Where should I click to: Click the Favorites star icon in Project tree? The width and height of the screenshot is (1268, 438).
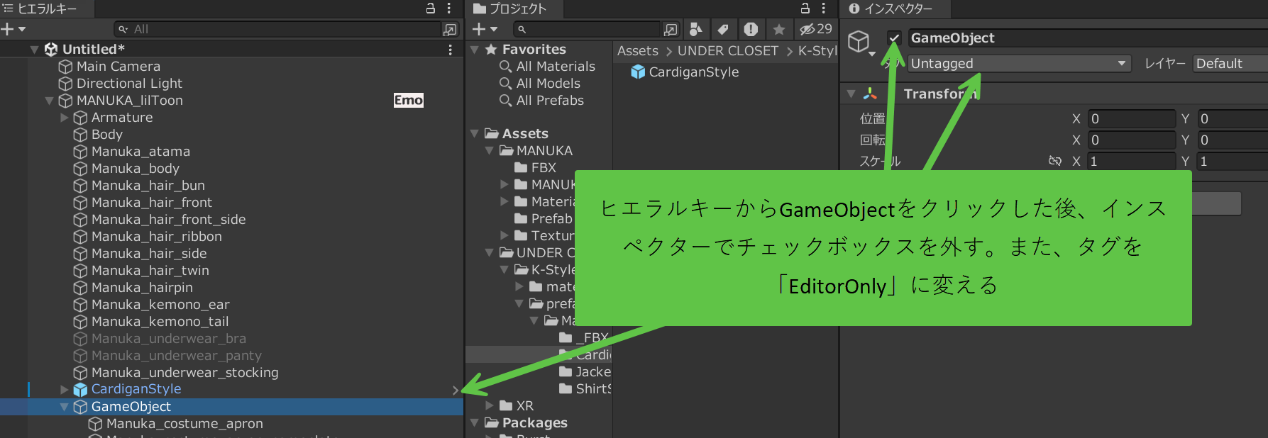(x=491, y=49)
